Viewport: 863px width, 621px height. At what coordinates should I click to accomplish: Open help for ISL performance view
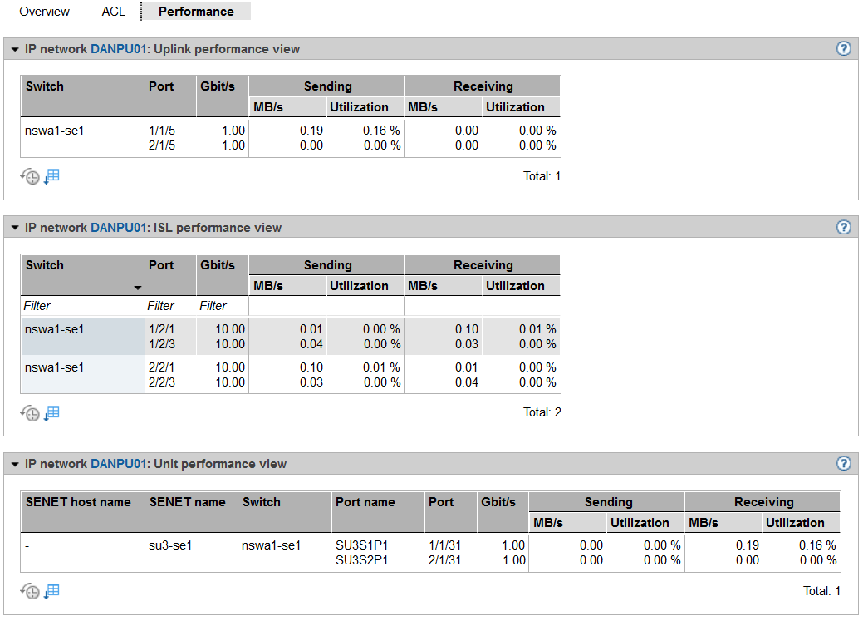click(x=844, y=228)
